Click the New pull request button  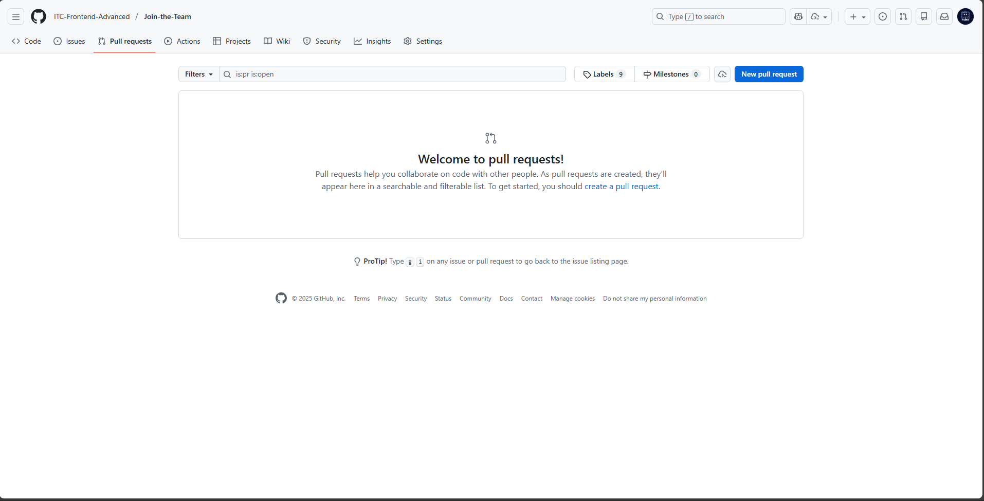769,74
